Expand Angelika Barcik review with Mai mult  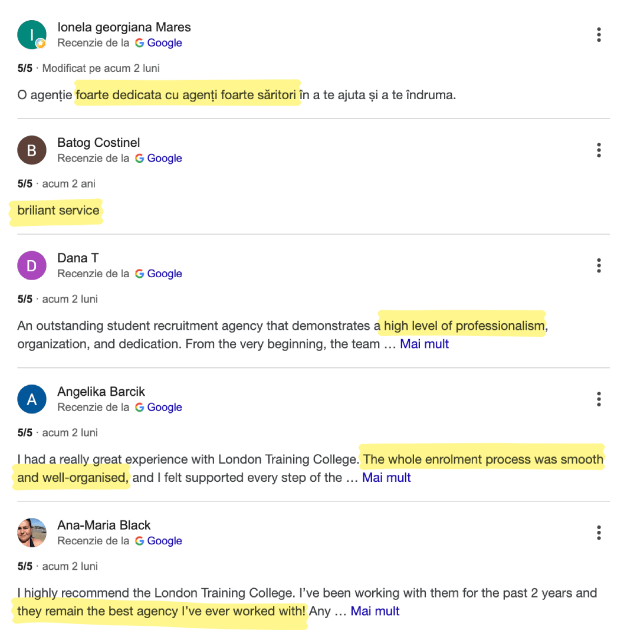click(x=386, y=477)
